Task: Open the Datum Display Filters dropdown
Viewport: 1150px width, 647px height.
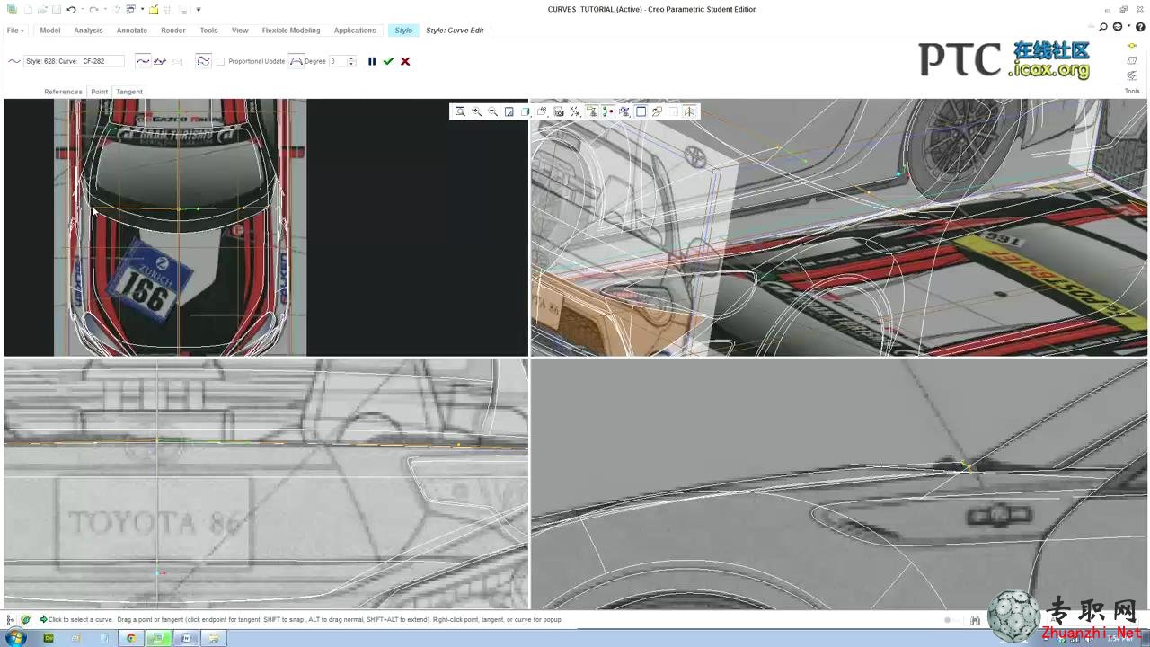Action: coord(575,111)
